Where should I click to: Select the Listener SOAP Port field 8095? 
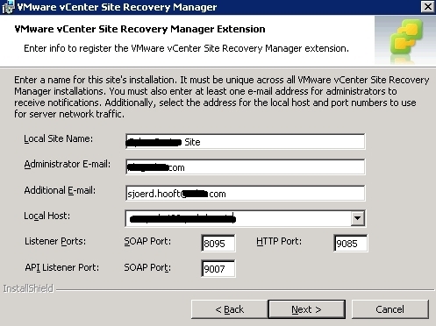218,243
